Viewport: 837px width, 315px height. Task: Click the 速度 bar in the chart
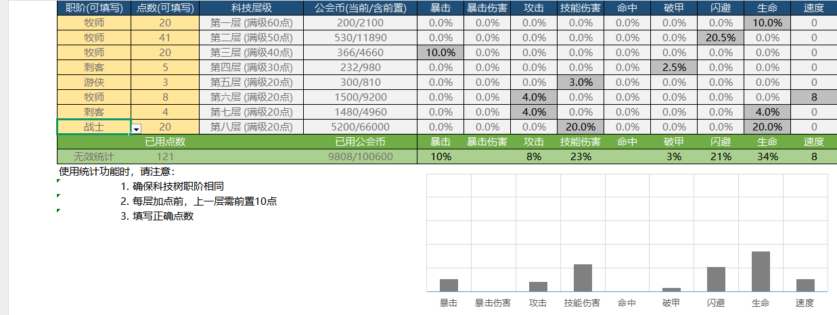coord(805,285)
